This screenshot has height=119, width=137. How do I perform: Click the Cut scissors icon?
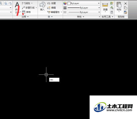(x=125, y=3)
